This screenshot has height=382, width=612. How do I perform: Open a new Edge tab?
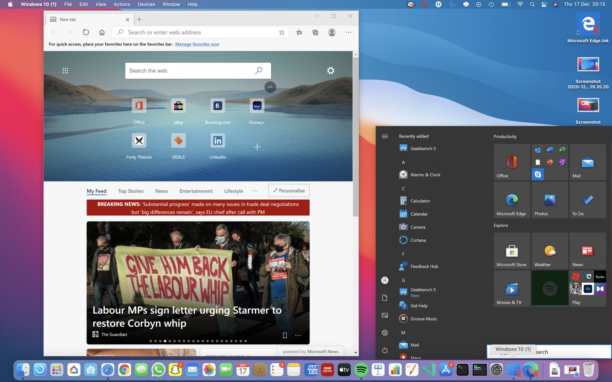(139, 19)
